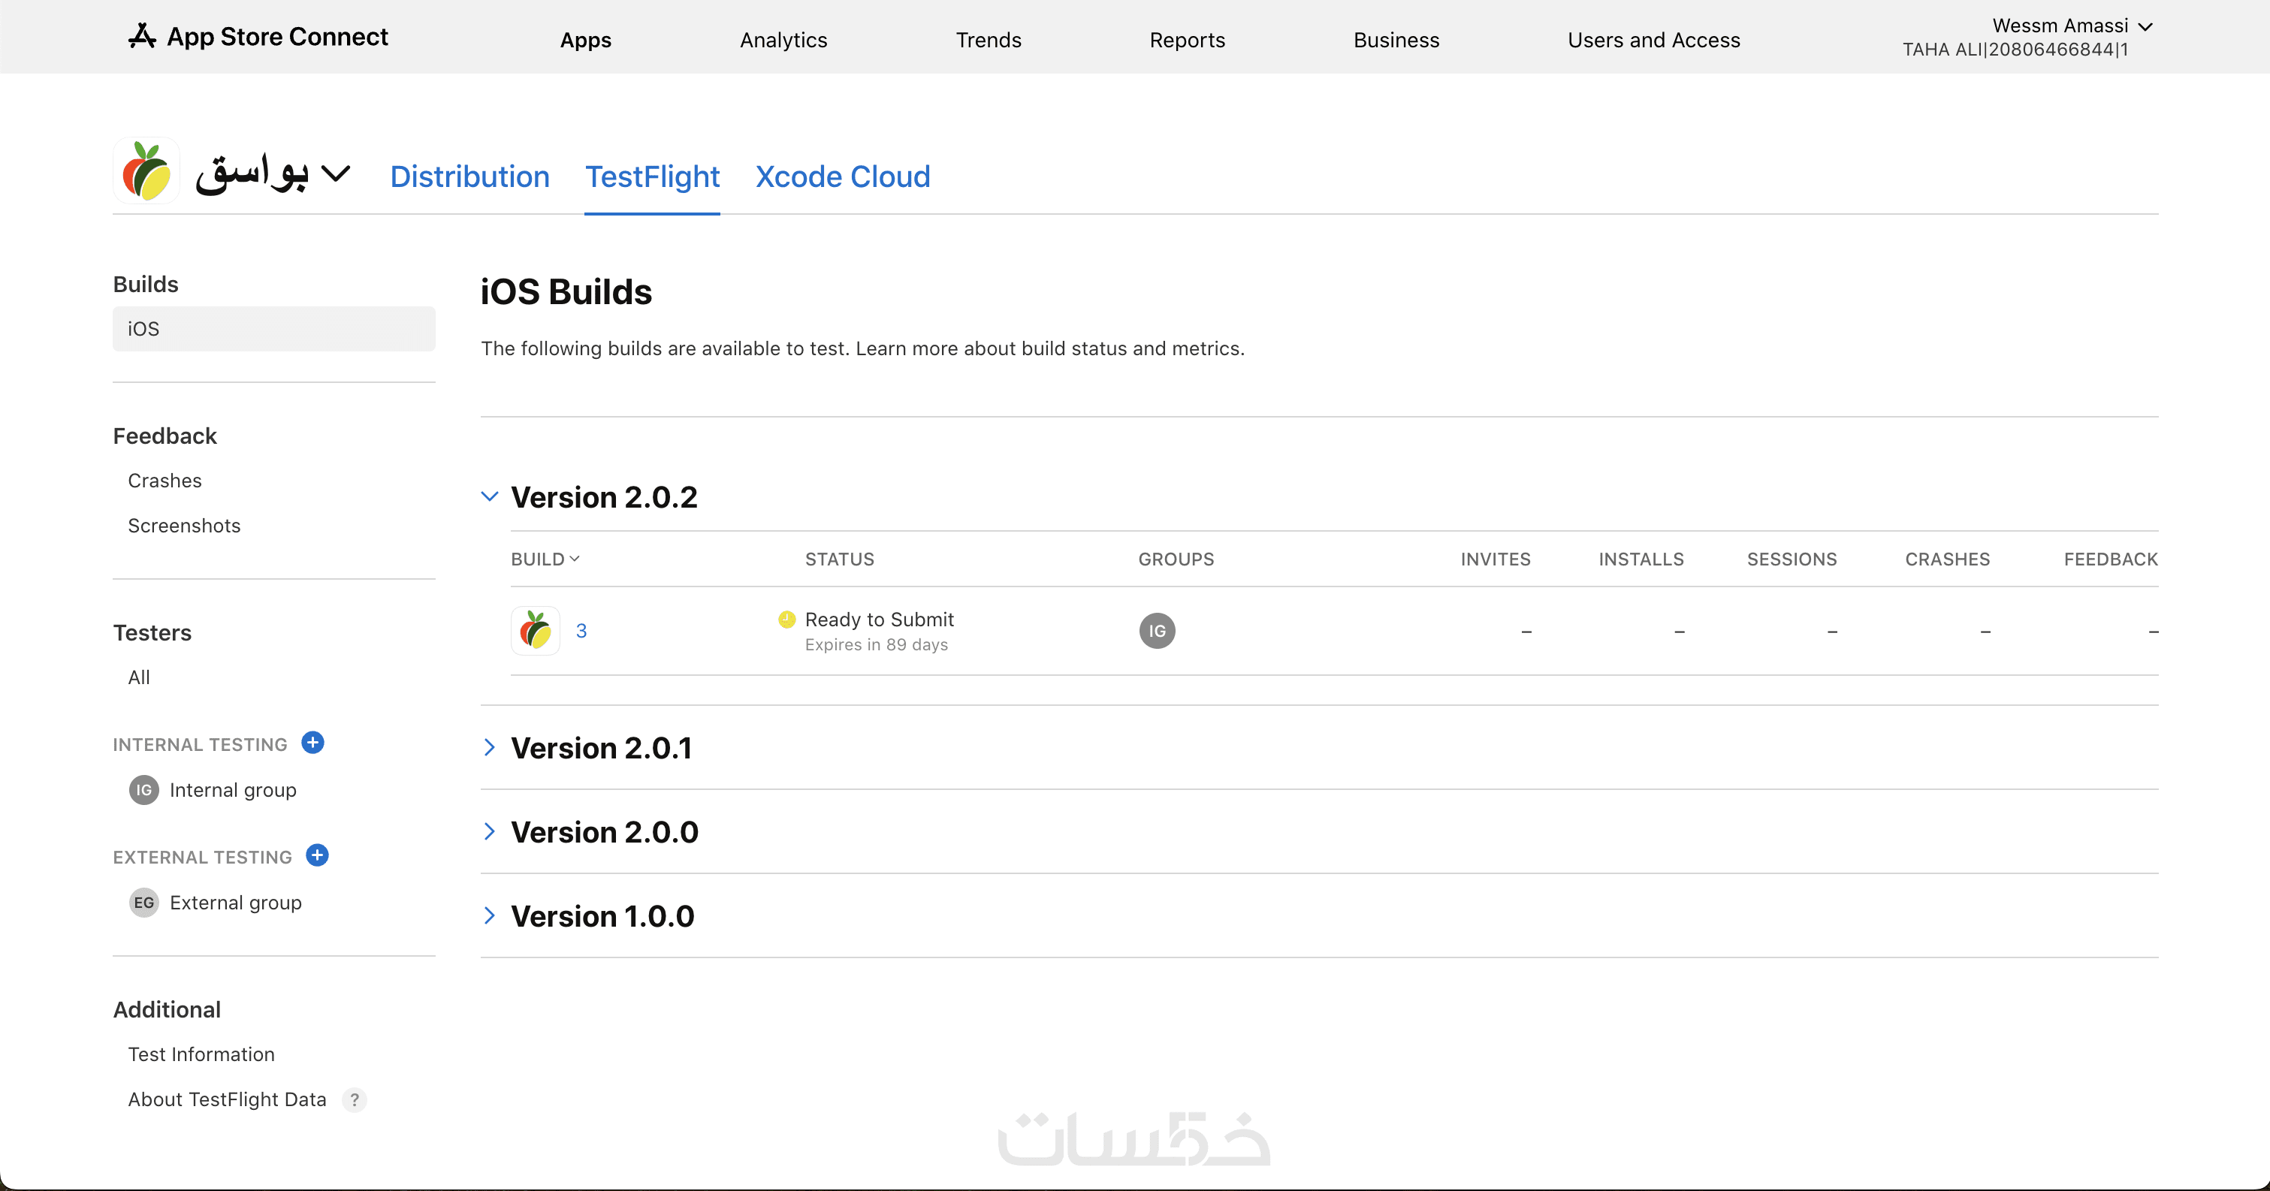Open help for About TestFlight Data
The height and width of the screenshot is (1191, 2270).
[x=355, y=1099]
